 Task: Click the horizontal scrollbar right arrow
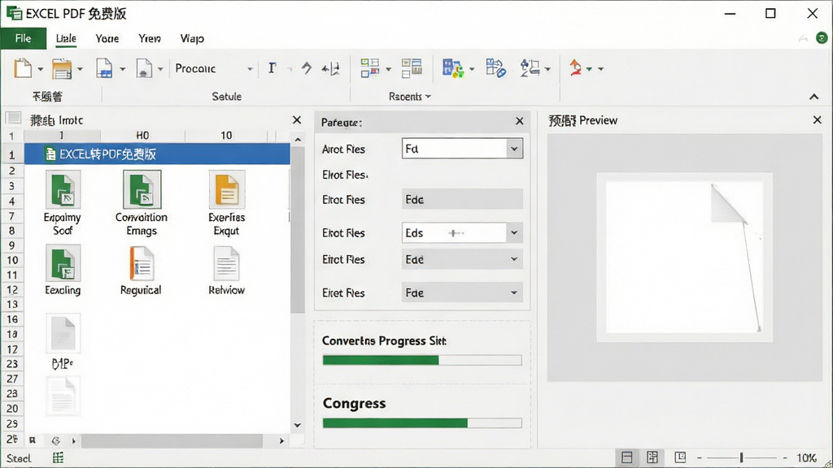281,440
